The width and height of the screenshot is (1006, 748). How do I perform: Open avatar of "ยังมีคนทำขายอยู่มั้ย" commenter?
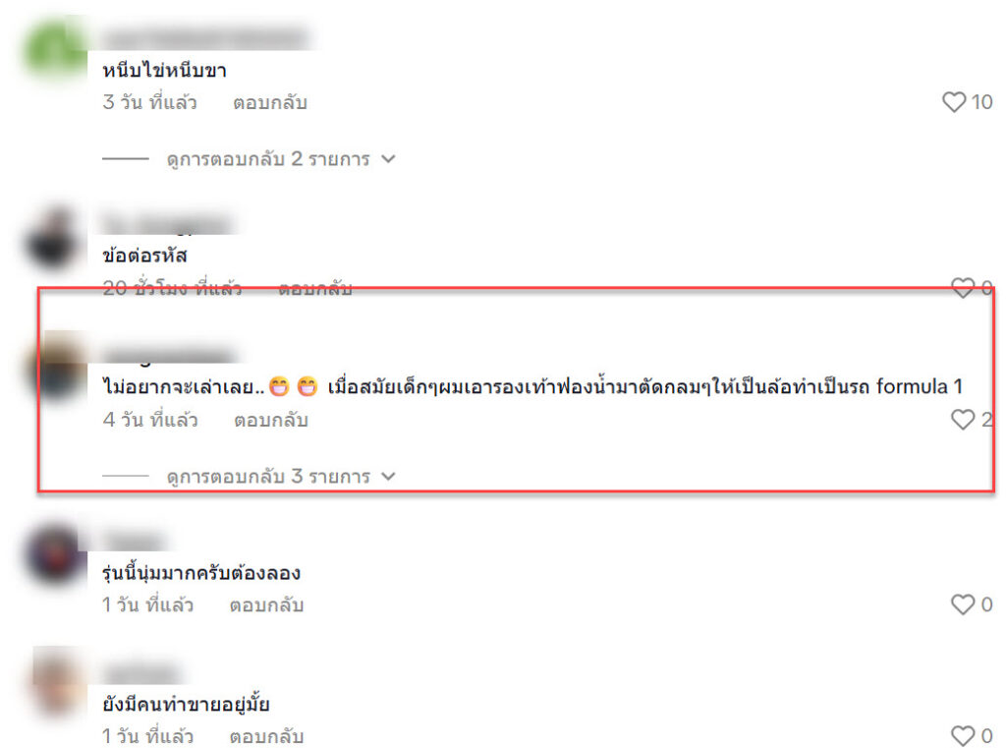coord(58,682)
